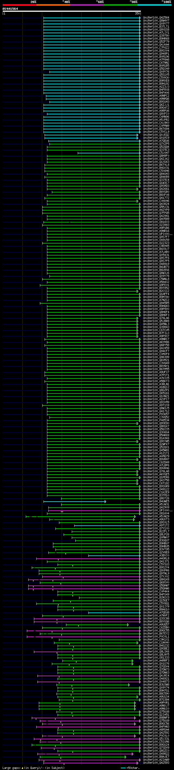
Task: Select label UniRef100_A7LAR0
Action: (x=156, y=252)
